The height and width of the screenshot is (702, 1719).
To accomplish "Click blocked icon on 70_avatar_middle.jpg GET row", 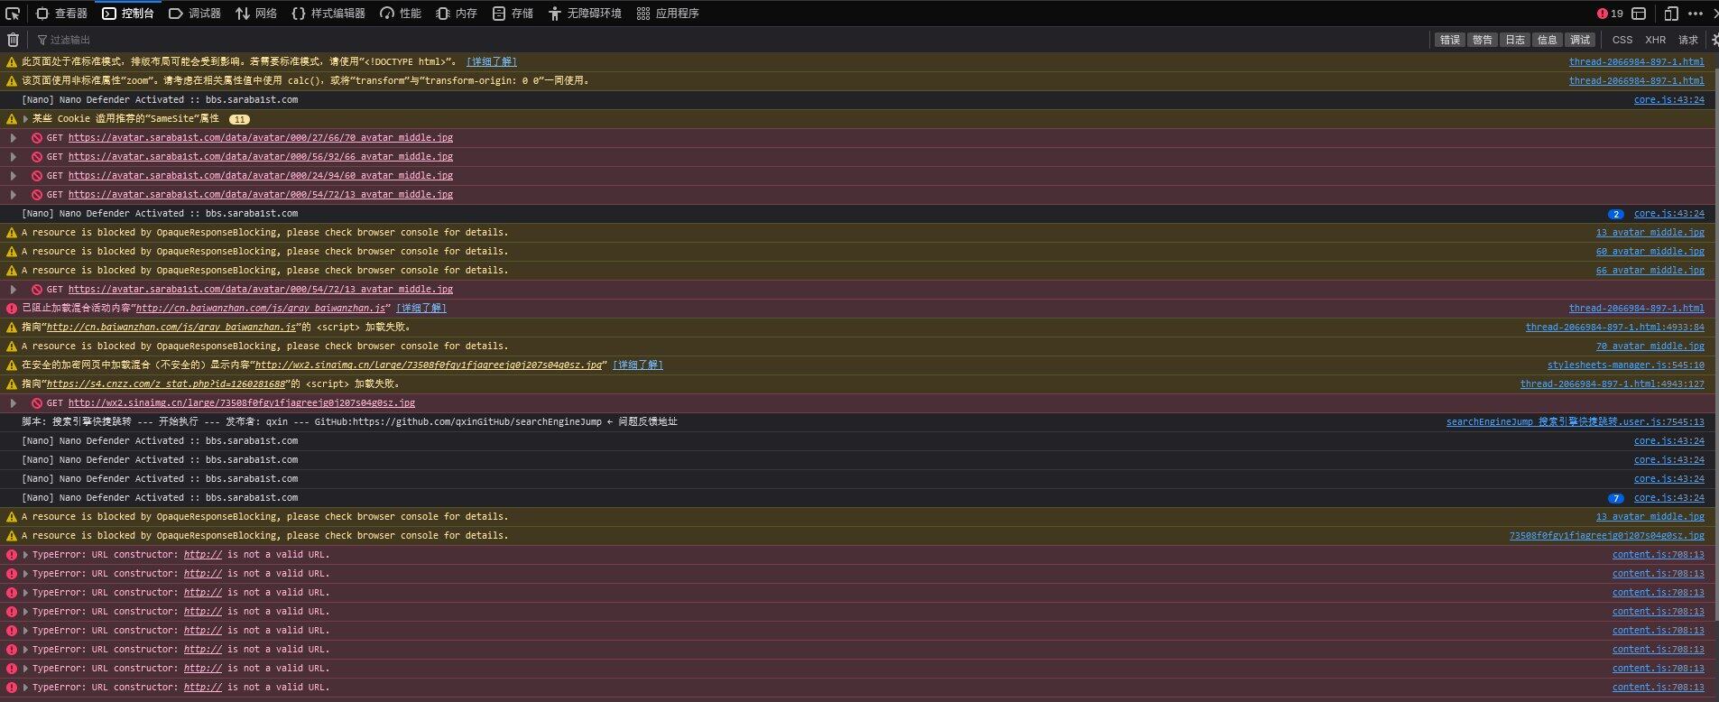I will 37,138.
